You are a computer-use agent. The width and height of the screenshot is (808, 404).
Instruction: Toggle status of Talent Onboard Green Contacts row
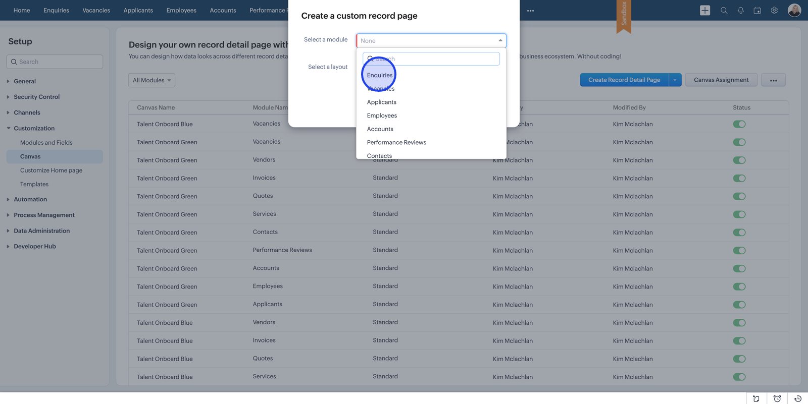click(x=739, y=233)
